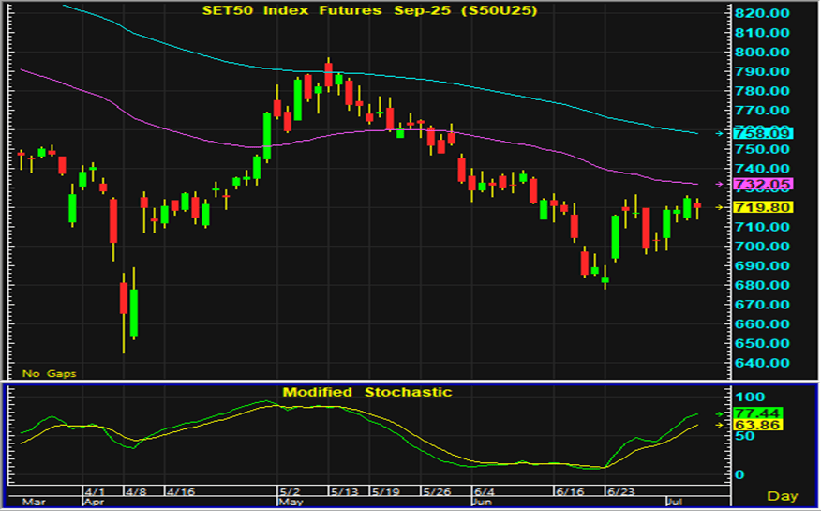Click the Modified Stochastic indicator title
Screen dimensions: 821x511
click(x=367, y=392)
